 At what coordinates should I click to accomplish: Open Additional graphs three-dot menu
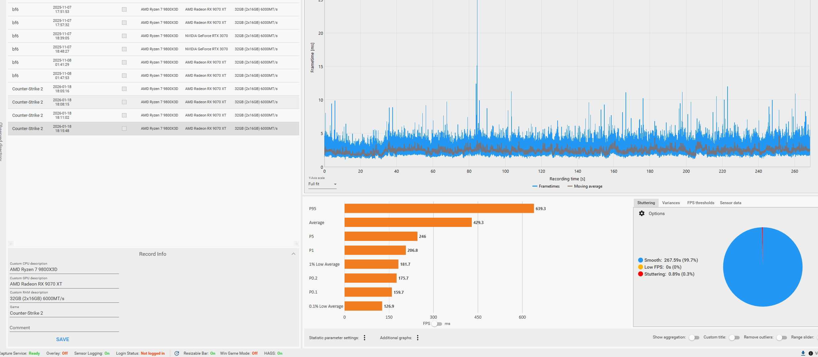point(417,337)
